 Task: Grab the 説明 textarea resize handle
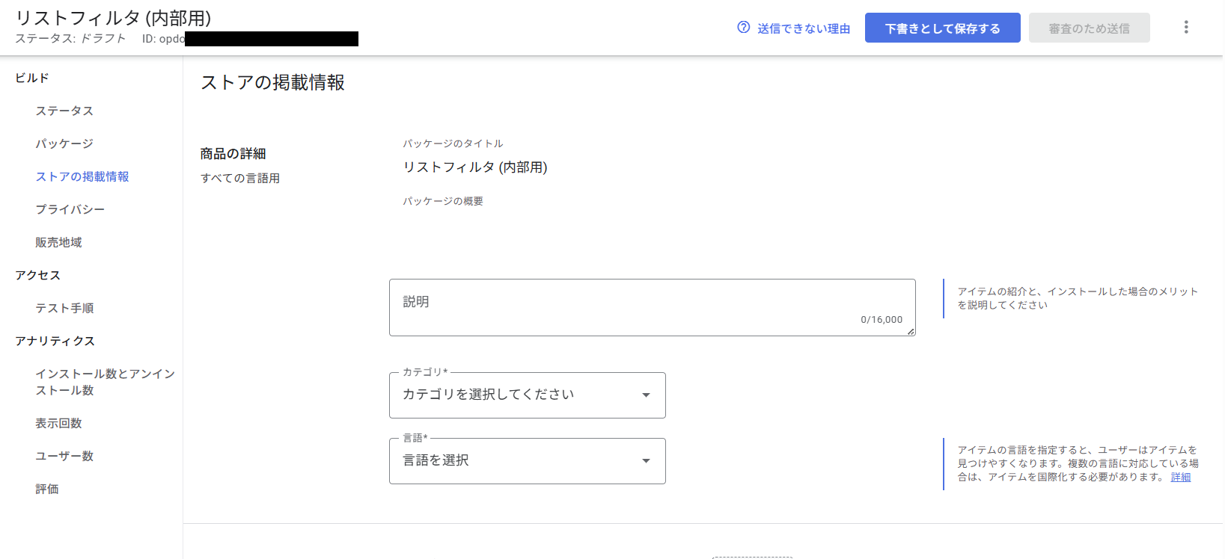pos(911,332)
